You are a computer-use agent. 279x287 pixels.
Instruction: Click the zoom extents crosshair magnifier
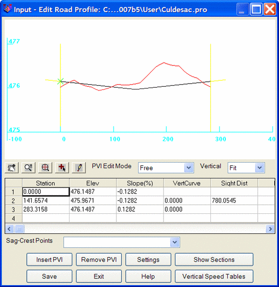coord(45,168)
